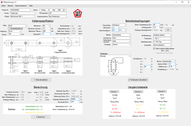Open the calendar picker icon in Datum field
Image resolution: width=191 pixels, height=126 pixels.
click(64, 10)
